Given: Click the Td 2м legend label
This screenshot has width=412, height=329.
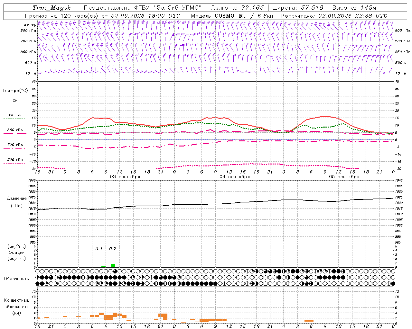Looking at the screenshot, I should [x=15, y=115].
